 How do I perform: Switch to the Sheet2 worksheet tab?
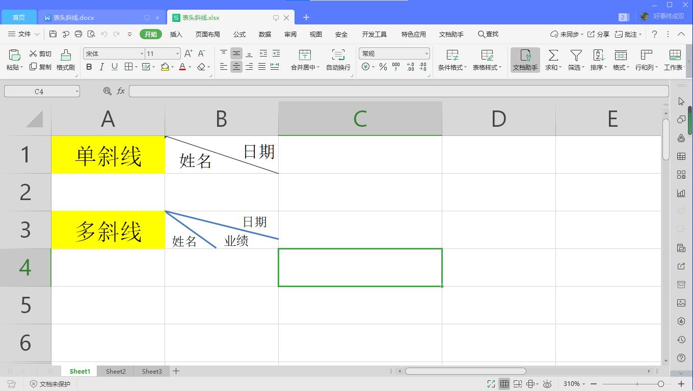(x=115, y=371)
